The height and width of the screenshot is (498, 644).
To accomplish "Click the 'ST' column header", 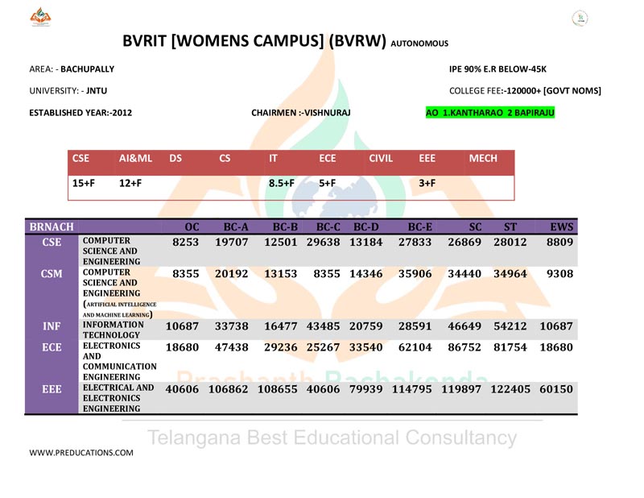I will [x=510, y=227].
